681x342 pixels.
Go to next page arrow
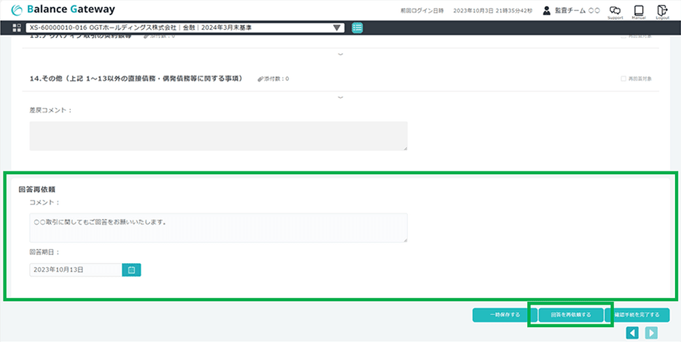point(652,332)
